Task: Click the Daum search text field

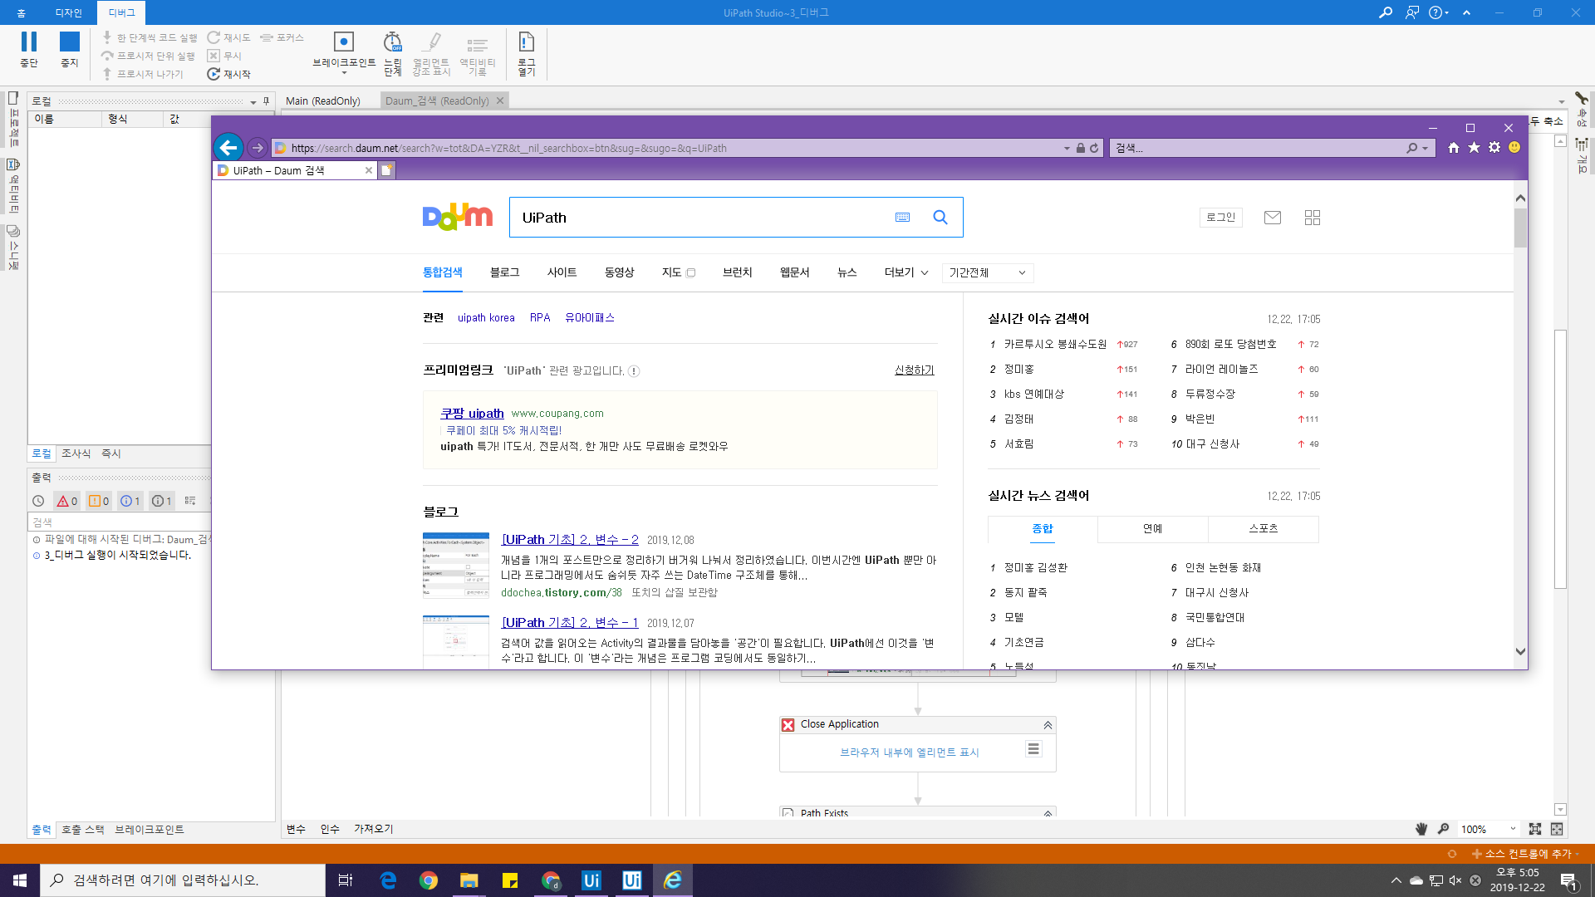Action: tap(698, 218)
